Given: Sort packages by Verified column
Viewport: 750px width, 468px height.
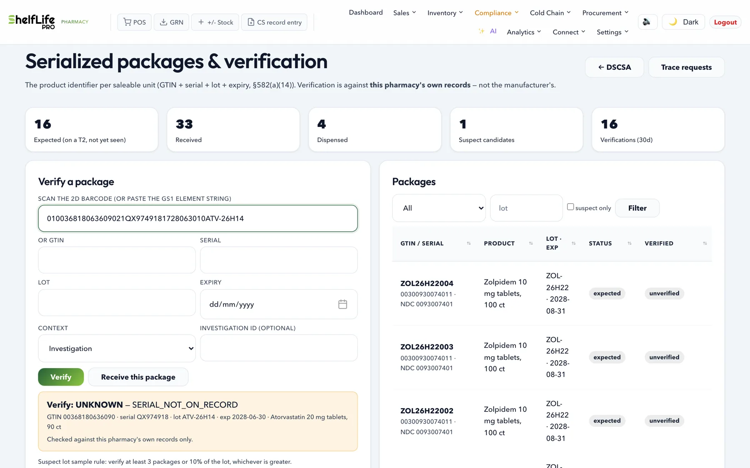Looking at the screenshot, I should [x=705, y=243].
